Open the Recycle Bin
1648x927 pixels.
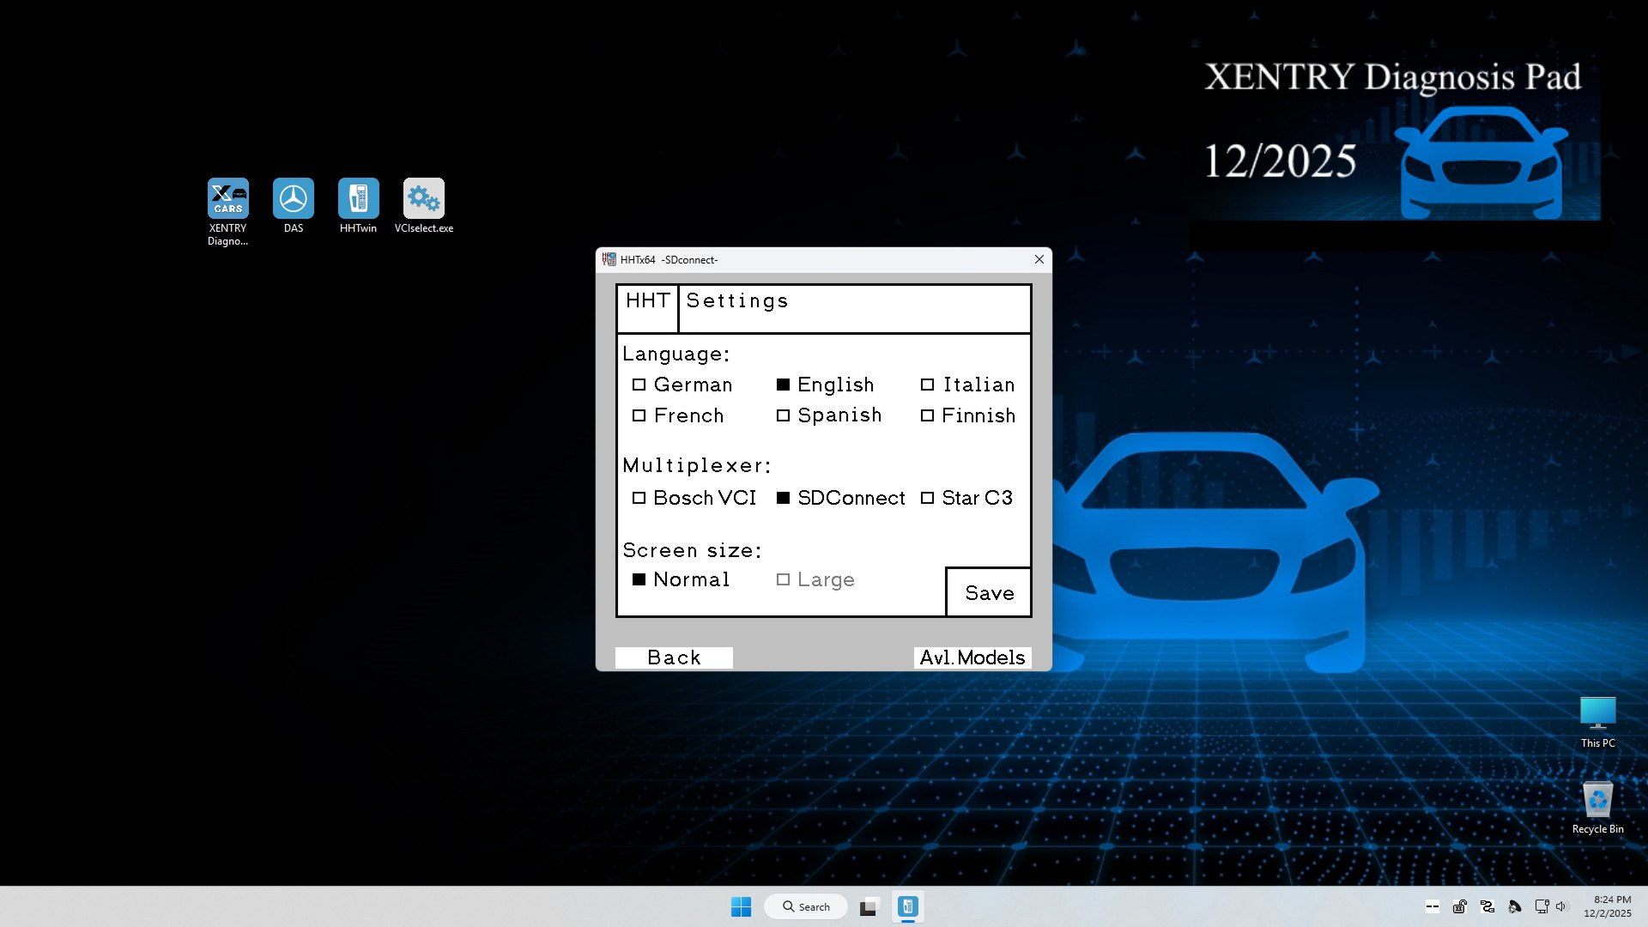(1596, 800)
